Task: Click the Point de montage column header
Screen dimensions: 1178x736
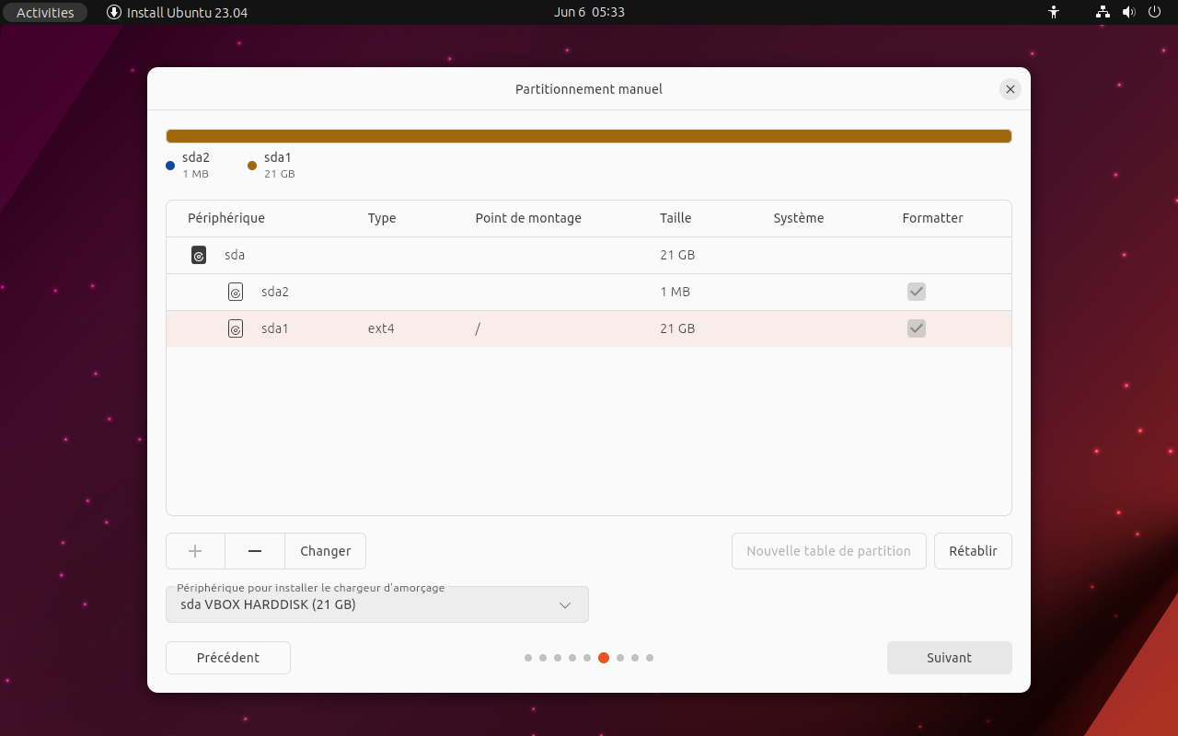Action: tap(528, 218)
